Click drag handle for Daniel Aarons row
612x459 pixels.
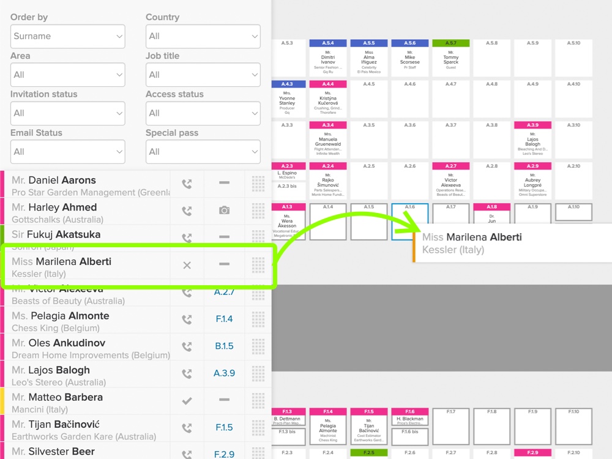point(258,184)
